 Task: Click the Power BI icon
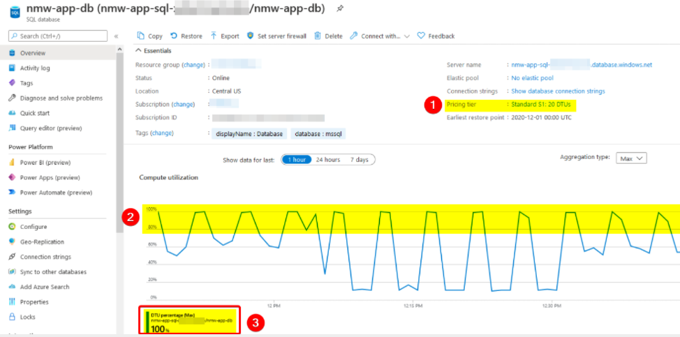click(12, 163)
